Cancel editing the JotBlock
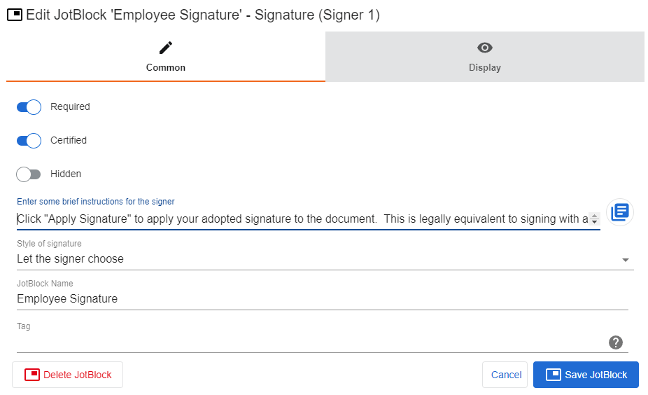This screenshot has width=648, height=395. (506, 375)
